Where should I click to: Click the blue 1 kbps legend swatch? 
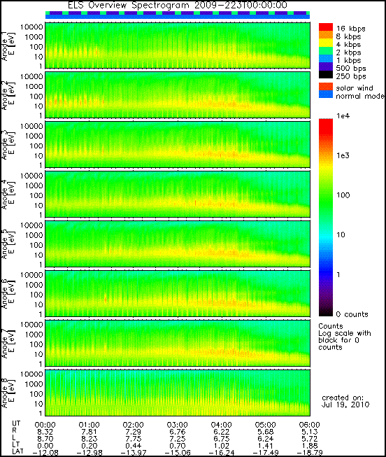pos(326,59)
